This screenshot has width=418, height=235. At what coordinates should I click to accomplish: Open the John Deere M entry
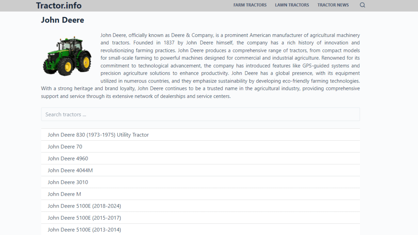click(x=64, y=194)
